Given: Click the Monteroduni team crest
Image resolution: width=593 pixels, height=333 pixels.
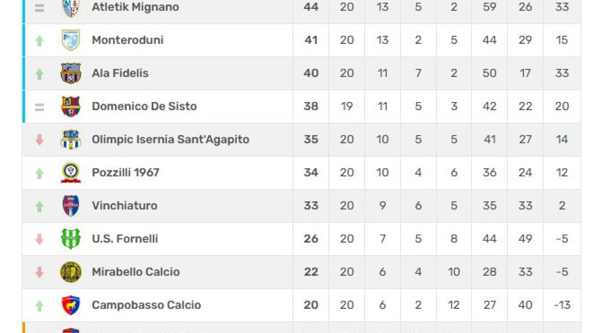Looking at the screenshot, I should [71, 40].
